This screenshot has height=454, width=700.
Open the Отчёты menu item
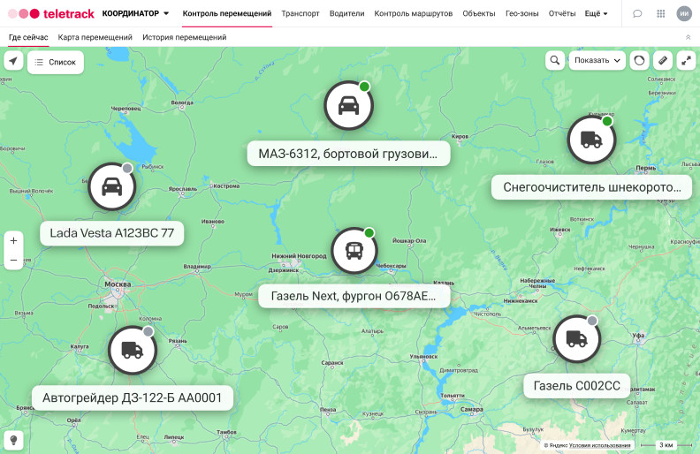click(x=562, y=13)
